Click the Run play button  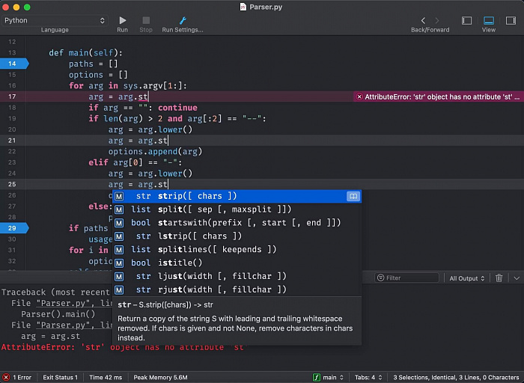[x=122, y=20]
